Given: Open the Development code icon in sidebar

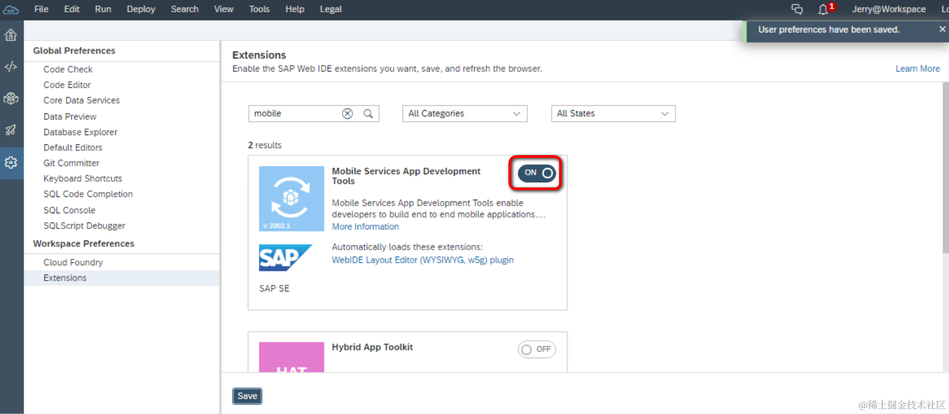Looking at the screenshot, I should tap(11, 67).
